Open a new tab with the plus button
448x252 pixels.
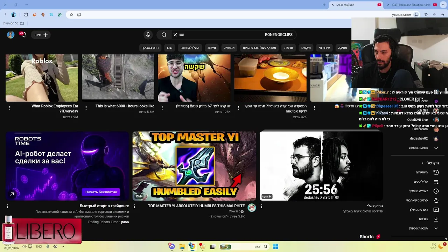pyautogui.click(x=324, y=5)
